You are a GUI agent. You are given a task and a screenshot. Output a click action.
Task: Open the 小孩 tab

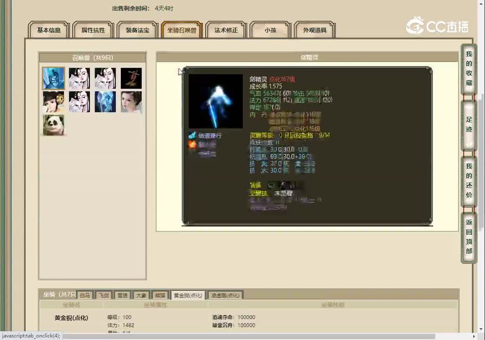[x=270, y=30]
